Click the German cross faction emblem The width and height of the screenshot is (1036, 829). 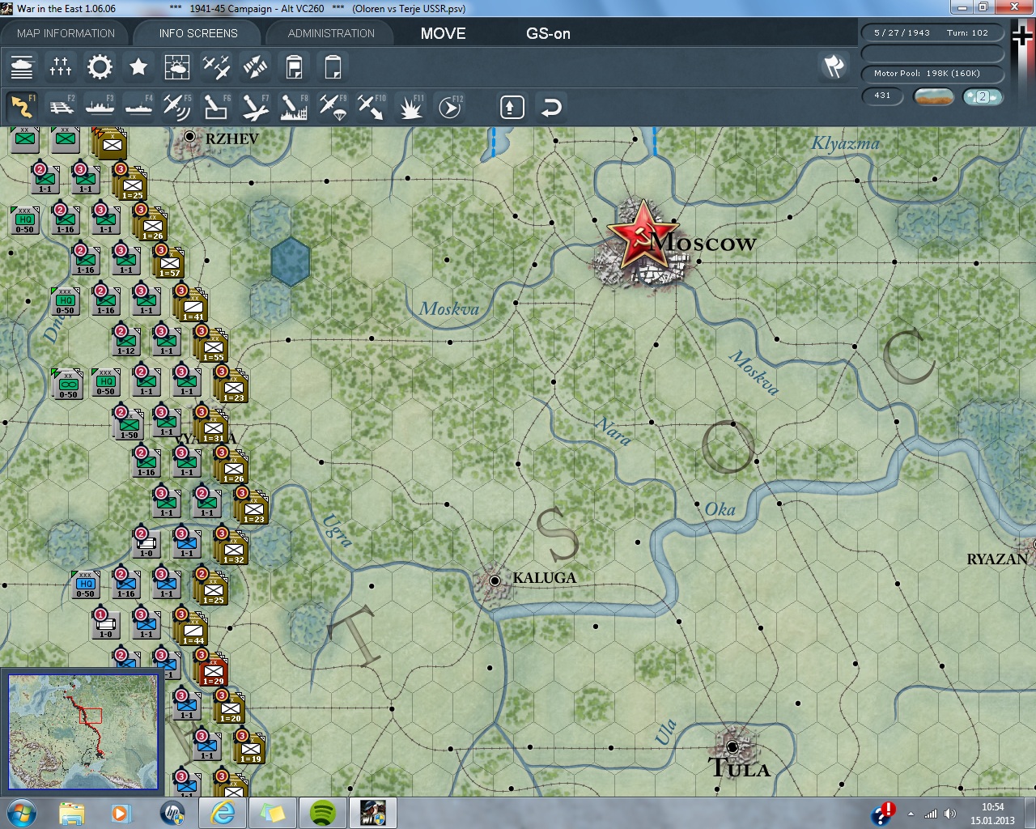point(1022,36)
